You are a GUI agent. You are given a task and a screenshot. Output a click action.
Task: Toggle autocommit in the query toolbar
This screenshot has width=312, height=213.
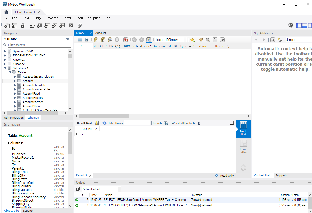149,39
